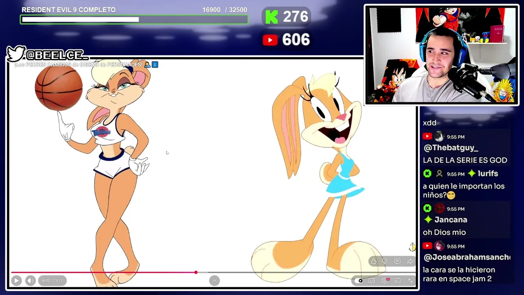Like the video with the thumbs-up icon
This screenshot has height=295, width=524.
tap(373, 261)
